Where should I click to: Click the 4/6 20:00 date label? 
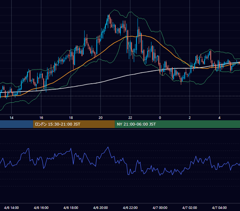pyautogui.click(x=101, y=207)
